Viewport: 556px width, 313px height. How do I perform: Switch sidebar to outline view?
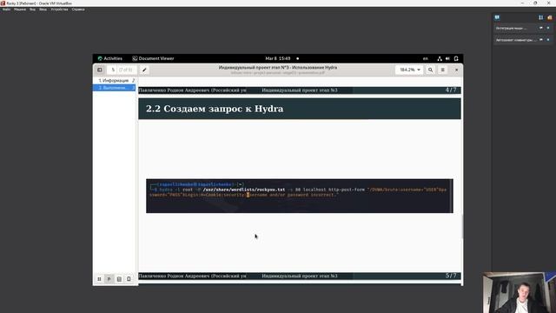pyautogui.click(x=109, y=279)
